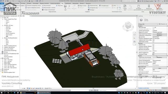Viewport: 168px width, 94px height.
Task: Click the View Scale (Масштаб вида) 1:100 value field
Action: 160,27
